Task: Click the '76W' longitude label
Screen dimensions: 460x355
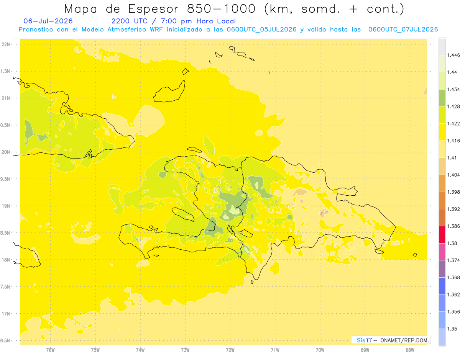Action: 50,350
